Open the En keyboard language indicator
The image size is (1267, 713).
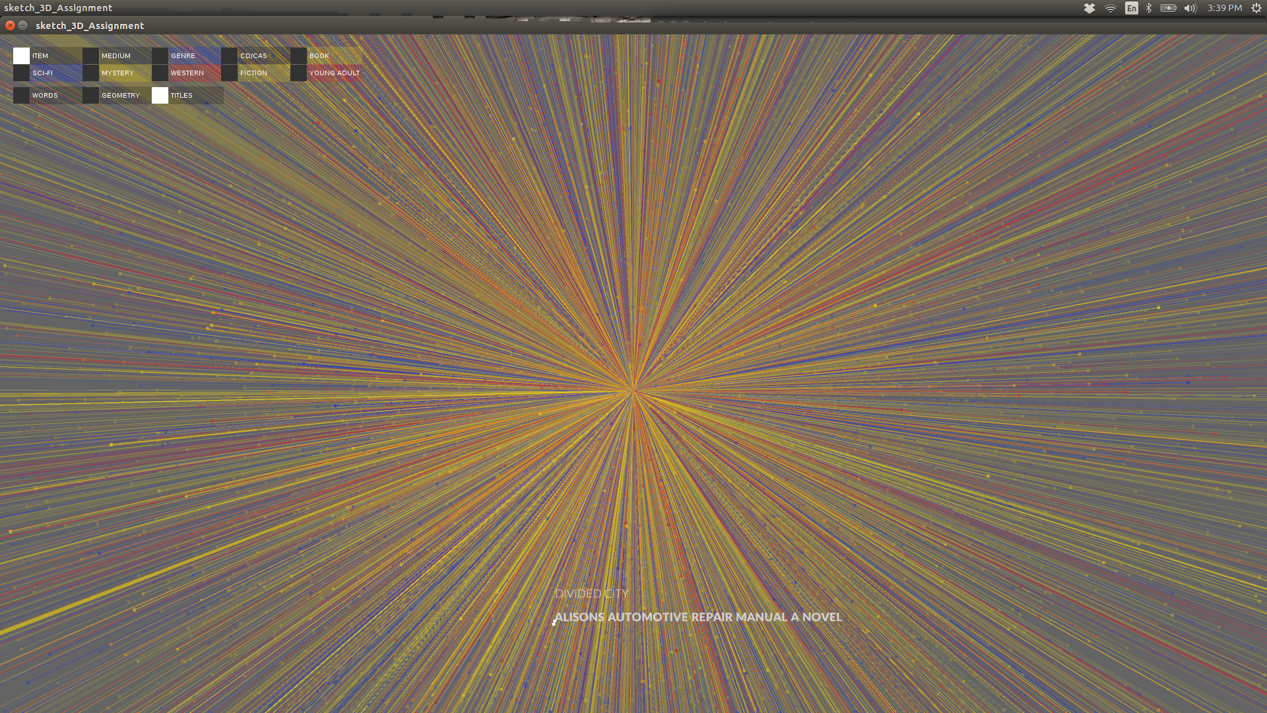pyautogui.click(x=1132, y=8)
